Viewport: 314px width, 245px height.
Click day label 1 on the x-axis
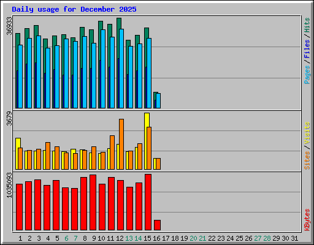click(x=20, y=238)
